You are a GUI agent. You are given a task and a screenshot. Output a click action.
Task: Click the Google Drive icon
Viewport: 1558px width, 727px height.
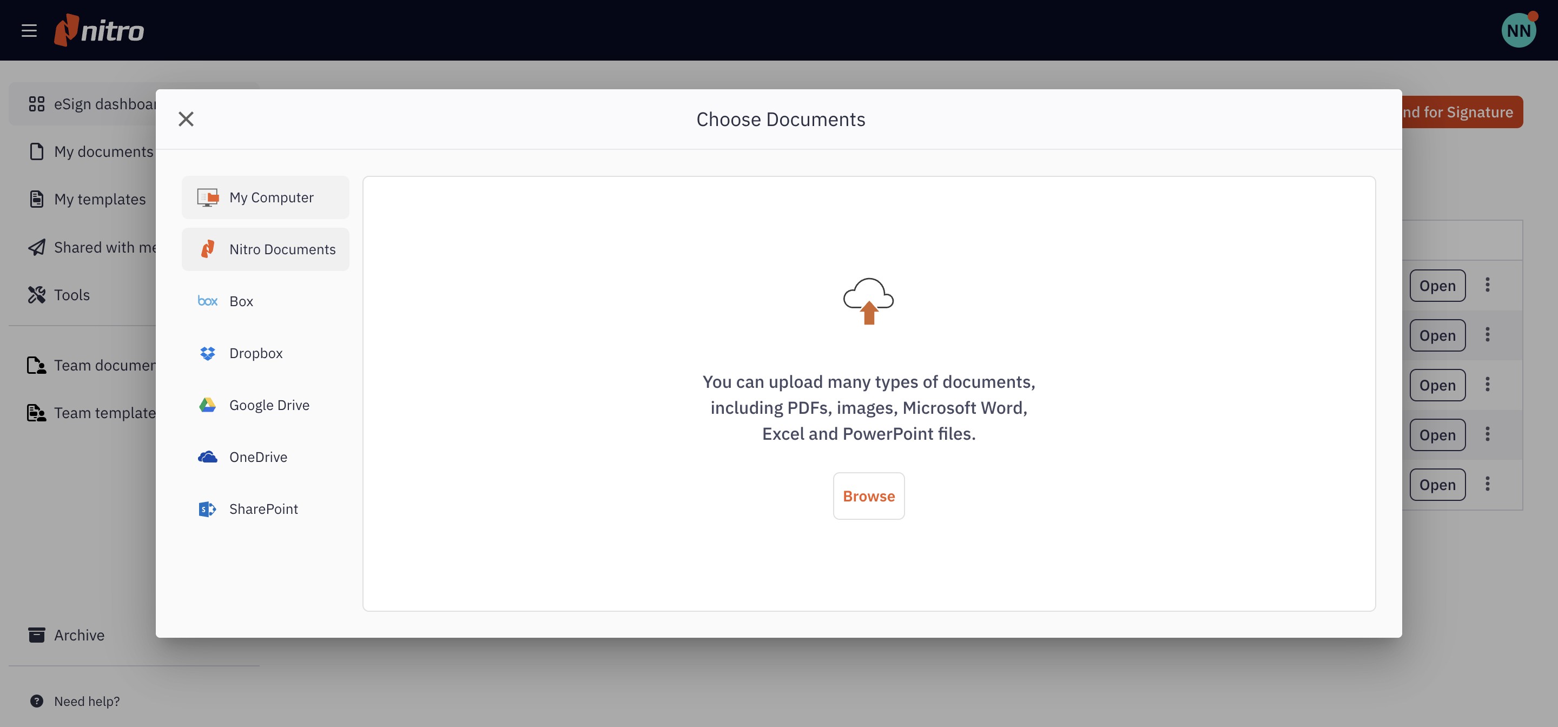pos(207,405)
